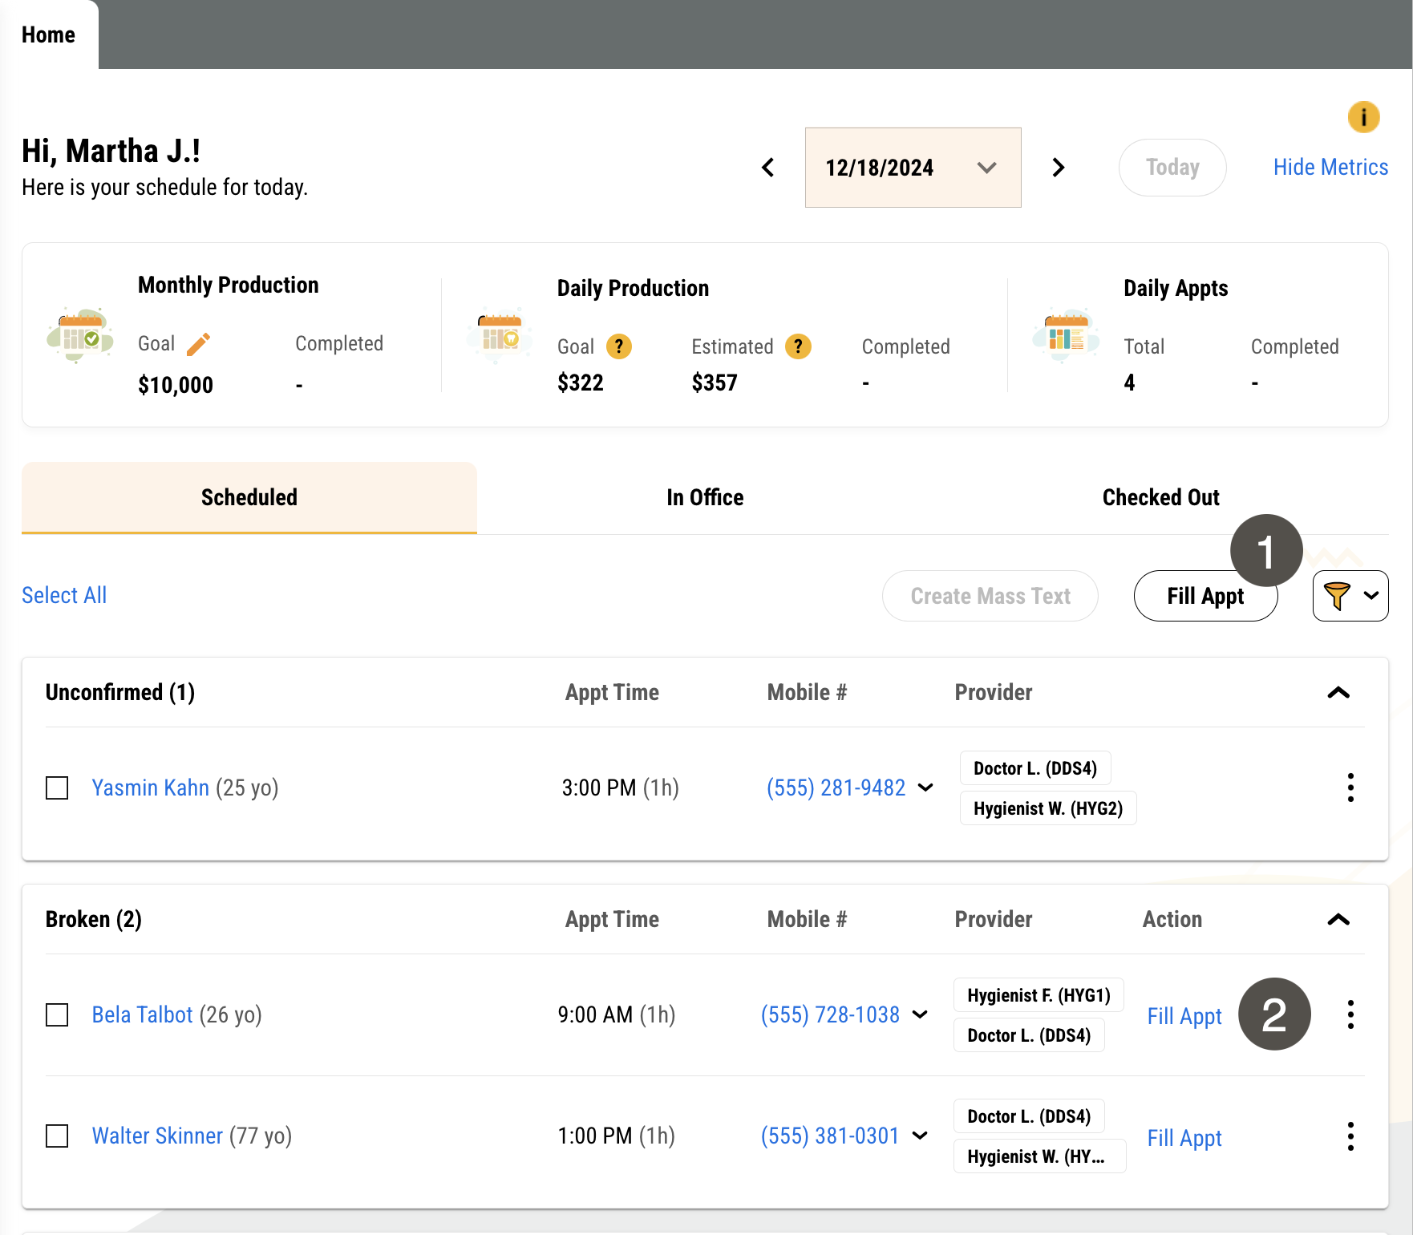Collapse the Unconfirmed section
Viewport: 1413px width, 1235px height.
point(1338,692)
